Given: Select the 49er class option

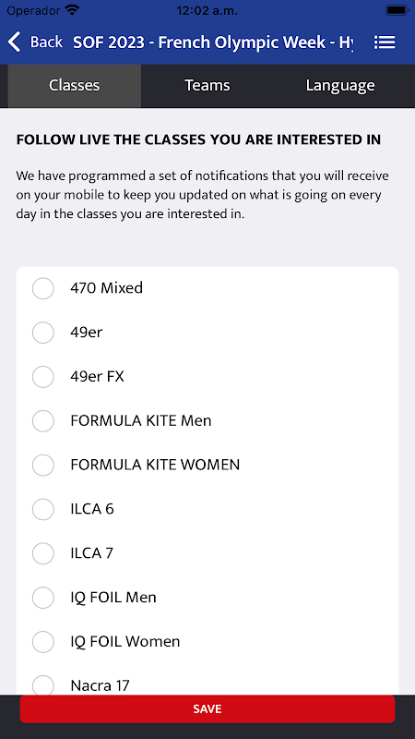Looking at the screenshot, I should pos(43,333).
